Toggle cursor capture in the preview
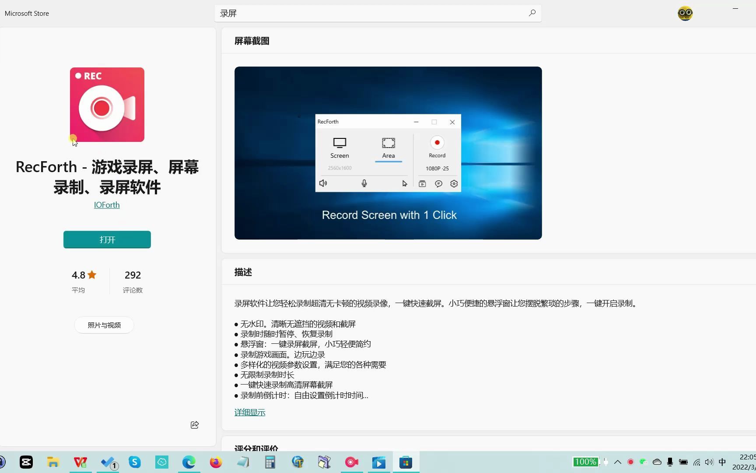 point(404,184)
